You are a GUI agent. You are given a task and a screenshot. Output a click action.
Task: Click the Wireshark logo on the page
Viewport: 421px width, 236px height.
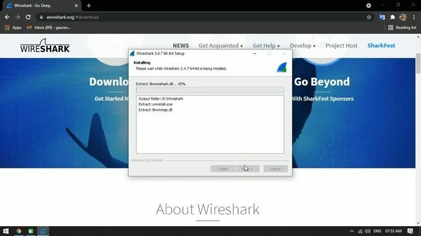click(x=45, y=46)
